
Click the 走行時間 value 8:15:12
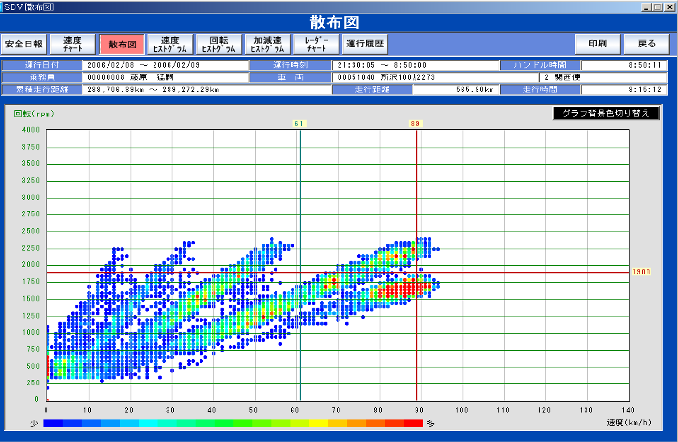(624, 90)
